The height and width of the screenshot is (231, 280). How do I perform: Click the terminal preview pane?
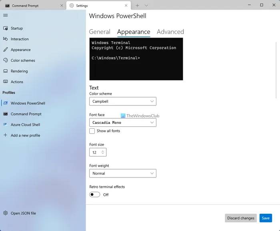tap(136, 59)
